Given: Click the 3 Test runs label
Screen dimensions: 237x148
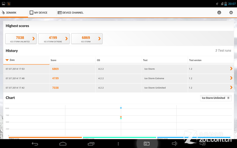Looking at the screenshot, I should [x=223, y=51].
